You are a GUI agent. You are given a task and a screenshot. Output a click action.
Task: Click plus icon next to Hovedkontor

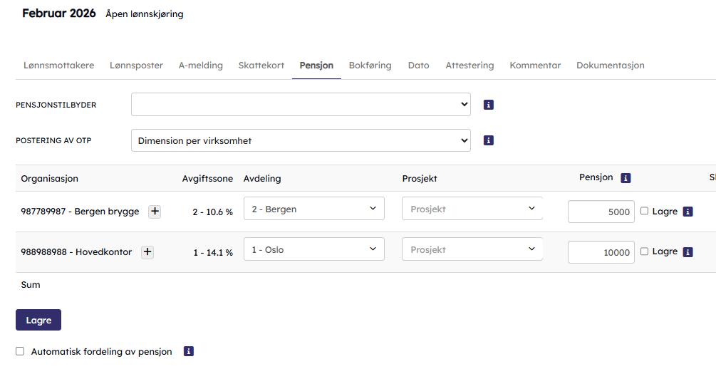(x=147, y=251)
